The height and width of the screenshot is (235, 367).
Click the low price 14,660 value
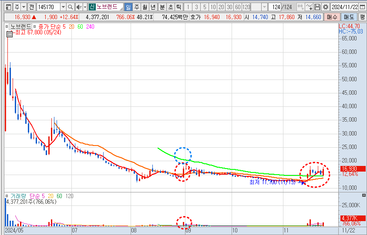pyautogui.click(x=313, y=17)
